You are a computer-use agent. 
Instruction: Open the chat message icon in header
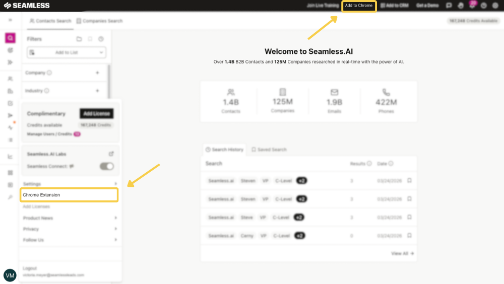449,6
